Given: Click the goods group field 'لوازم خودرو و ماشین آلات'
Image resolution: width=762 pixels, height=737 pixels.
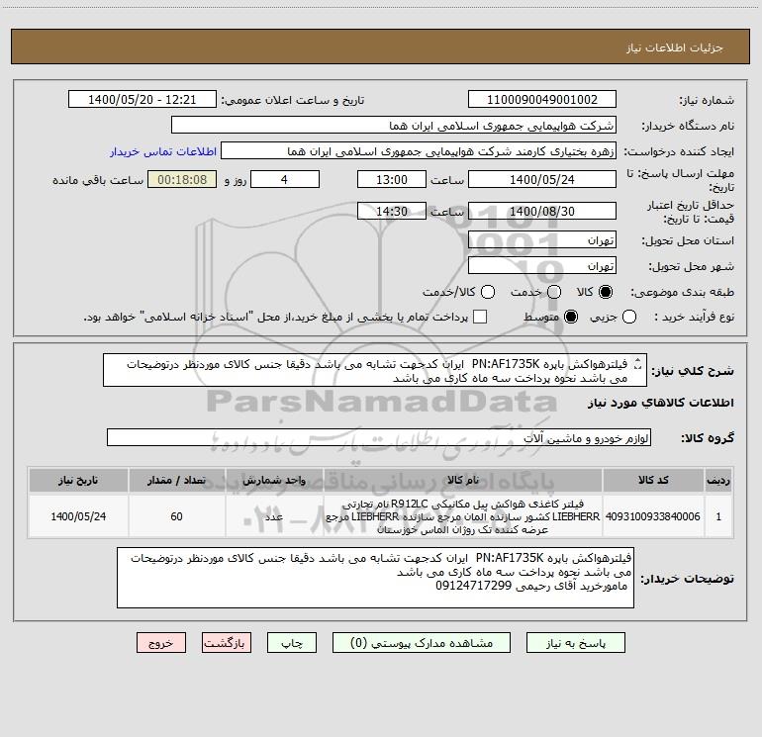Looking at the screenshot, I should coord(379,437).
